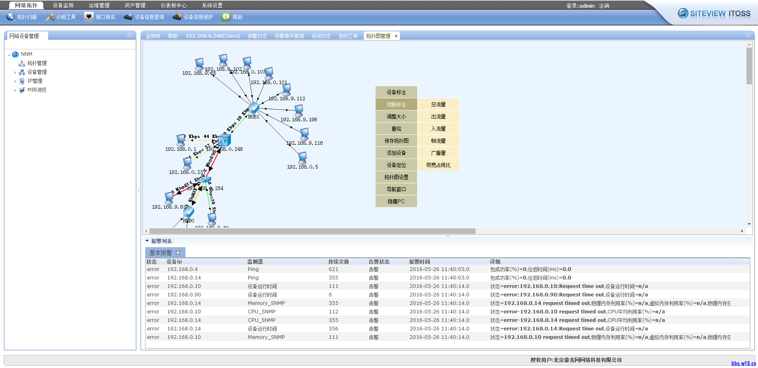The width and height of the screenshot is (758, 368).
Task: Click the 设备信息维护 toolbar icon
Action: pos(177,17)
